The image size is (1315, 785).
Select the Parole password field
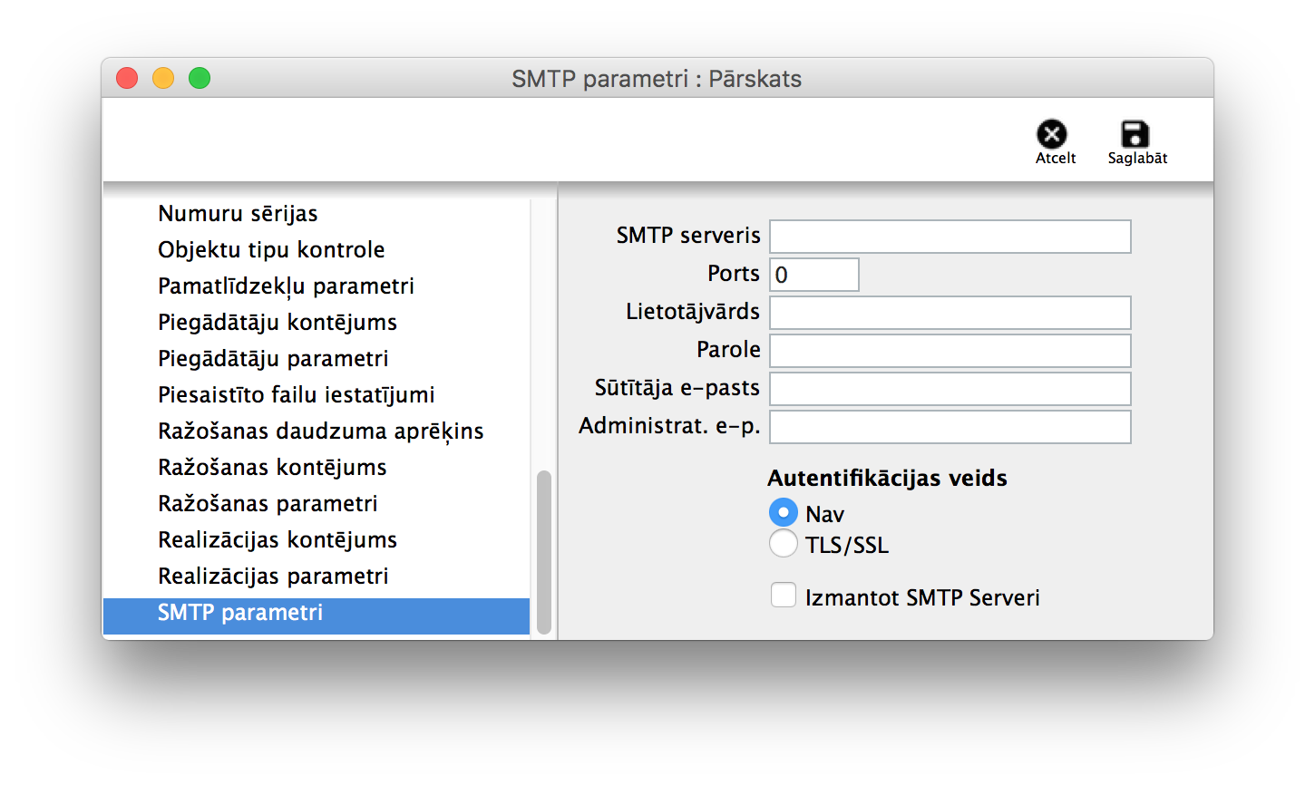pos(950,351)
